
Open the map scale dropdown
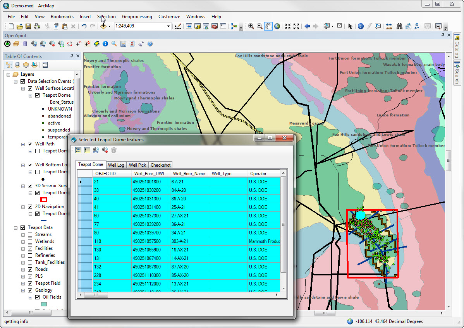[168, 26]
